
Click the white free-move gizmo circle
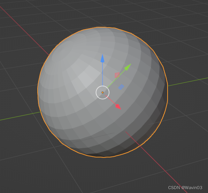point(102,92)
